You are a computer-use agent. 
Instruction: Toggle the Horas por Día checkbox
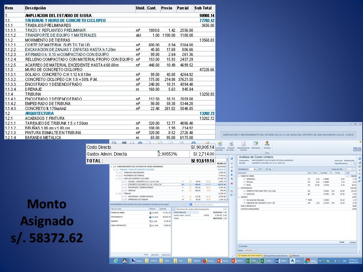[x=330, y=169]
